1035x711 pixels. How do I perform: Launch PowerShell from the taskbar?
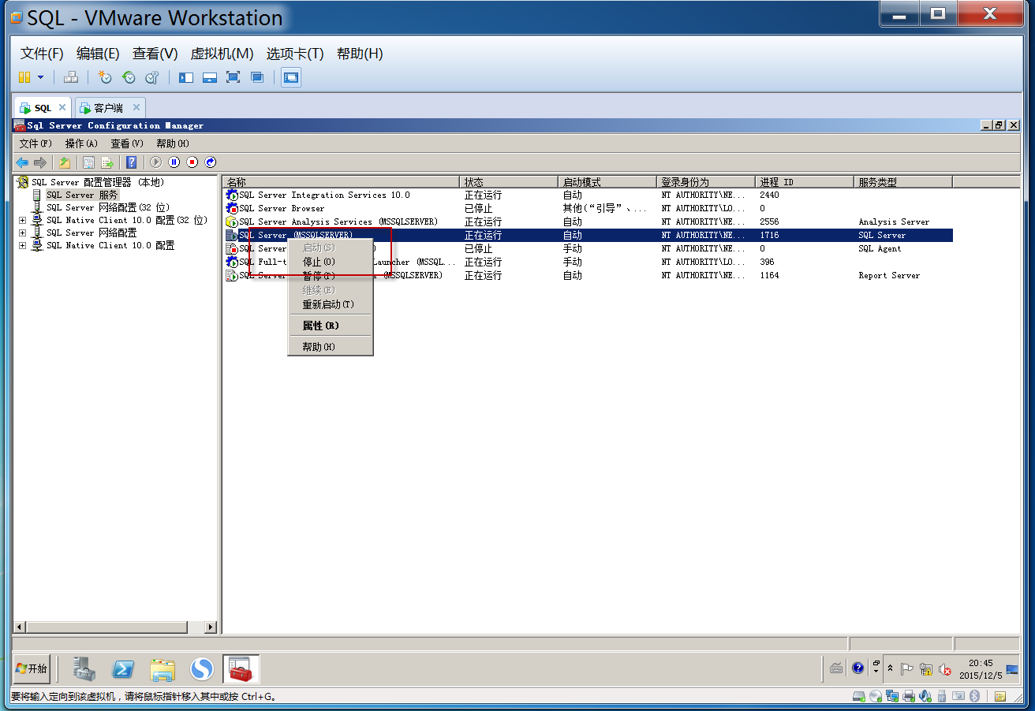click(x=123, y=669)
